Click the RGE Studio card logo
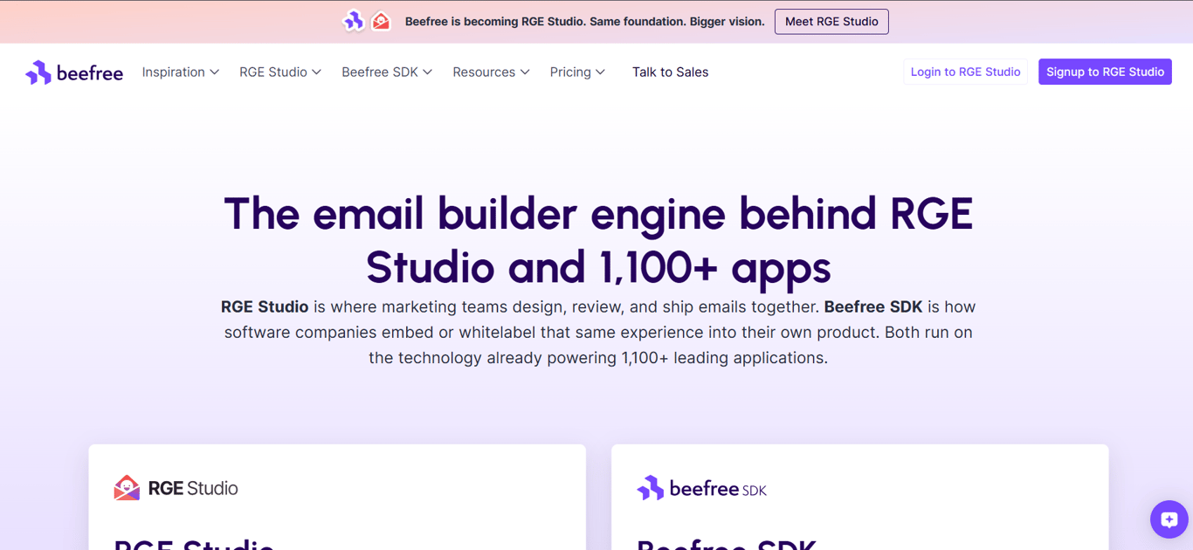 point(176,488)
